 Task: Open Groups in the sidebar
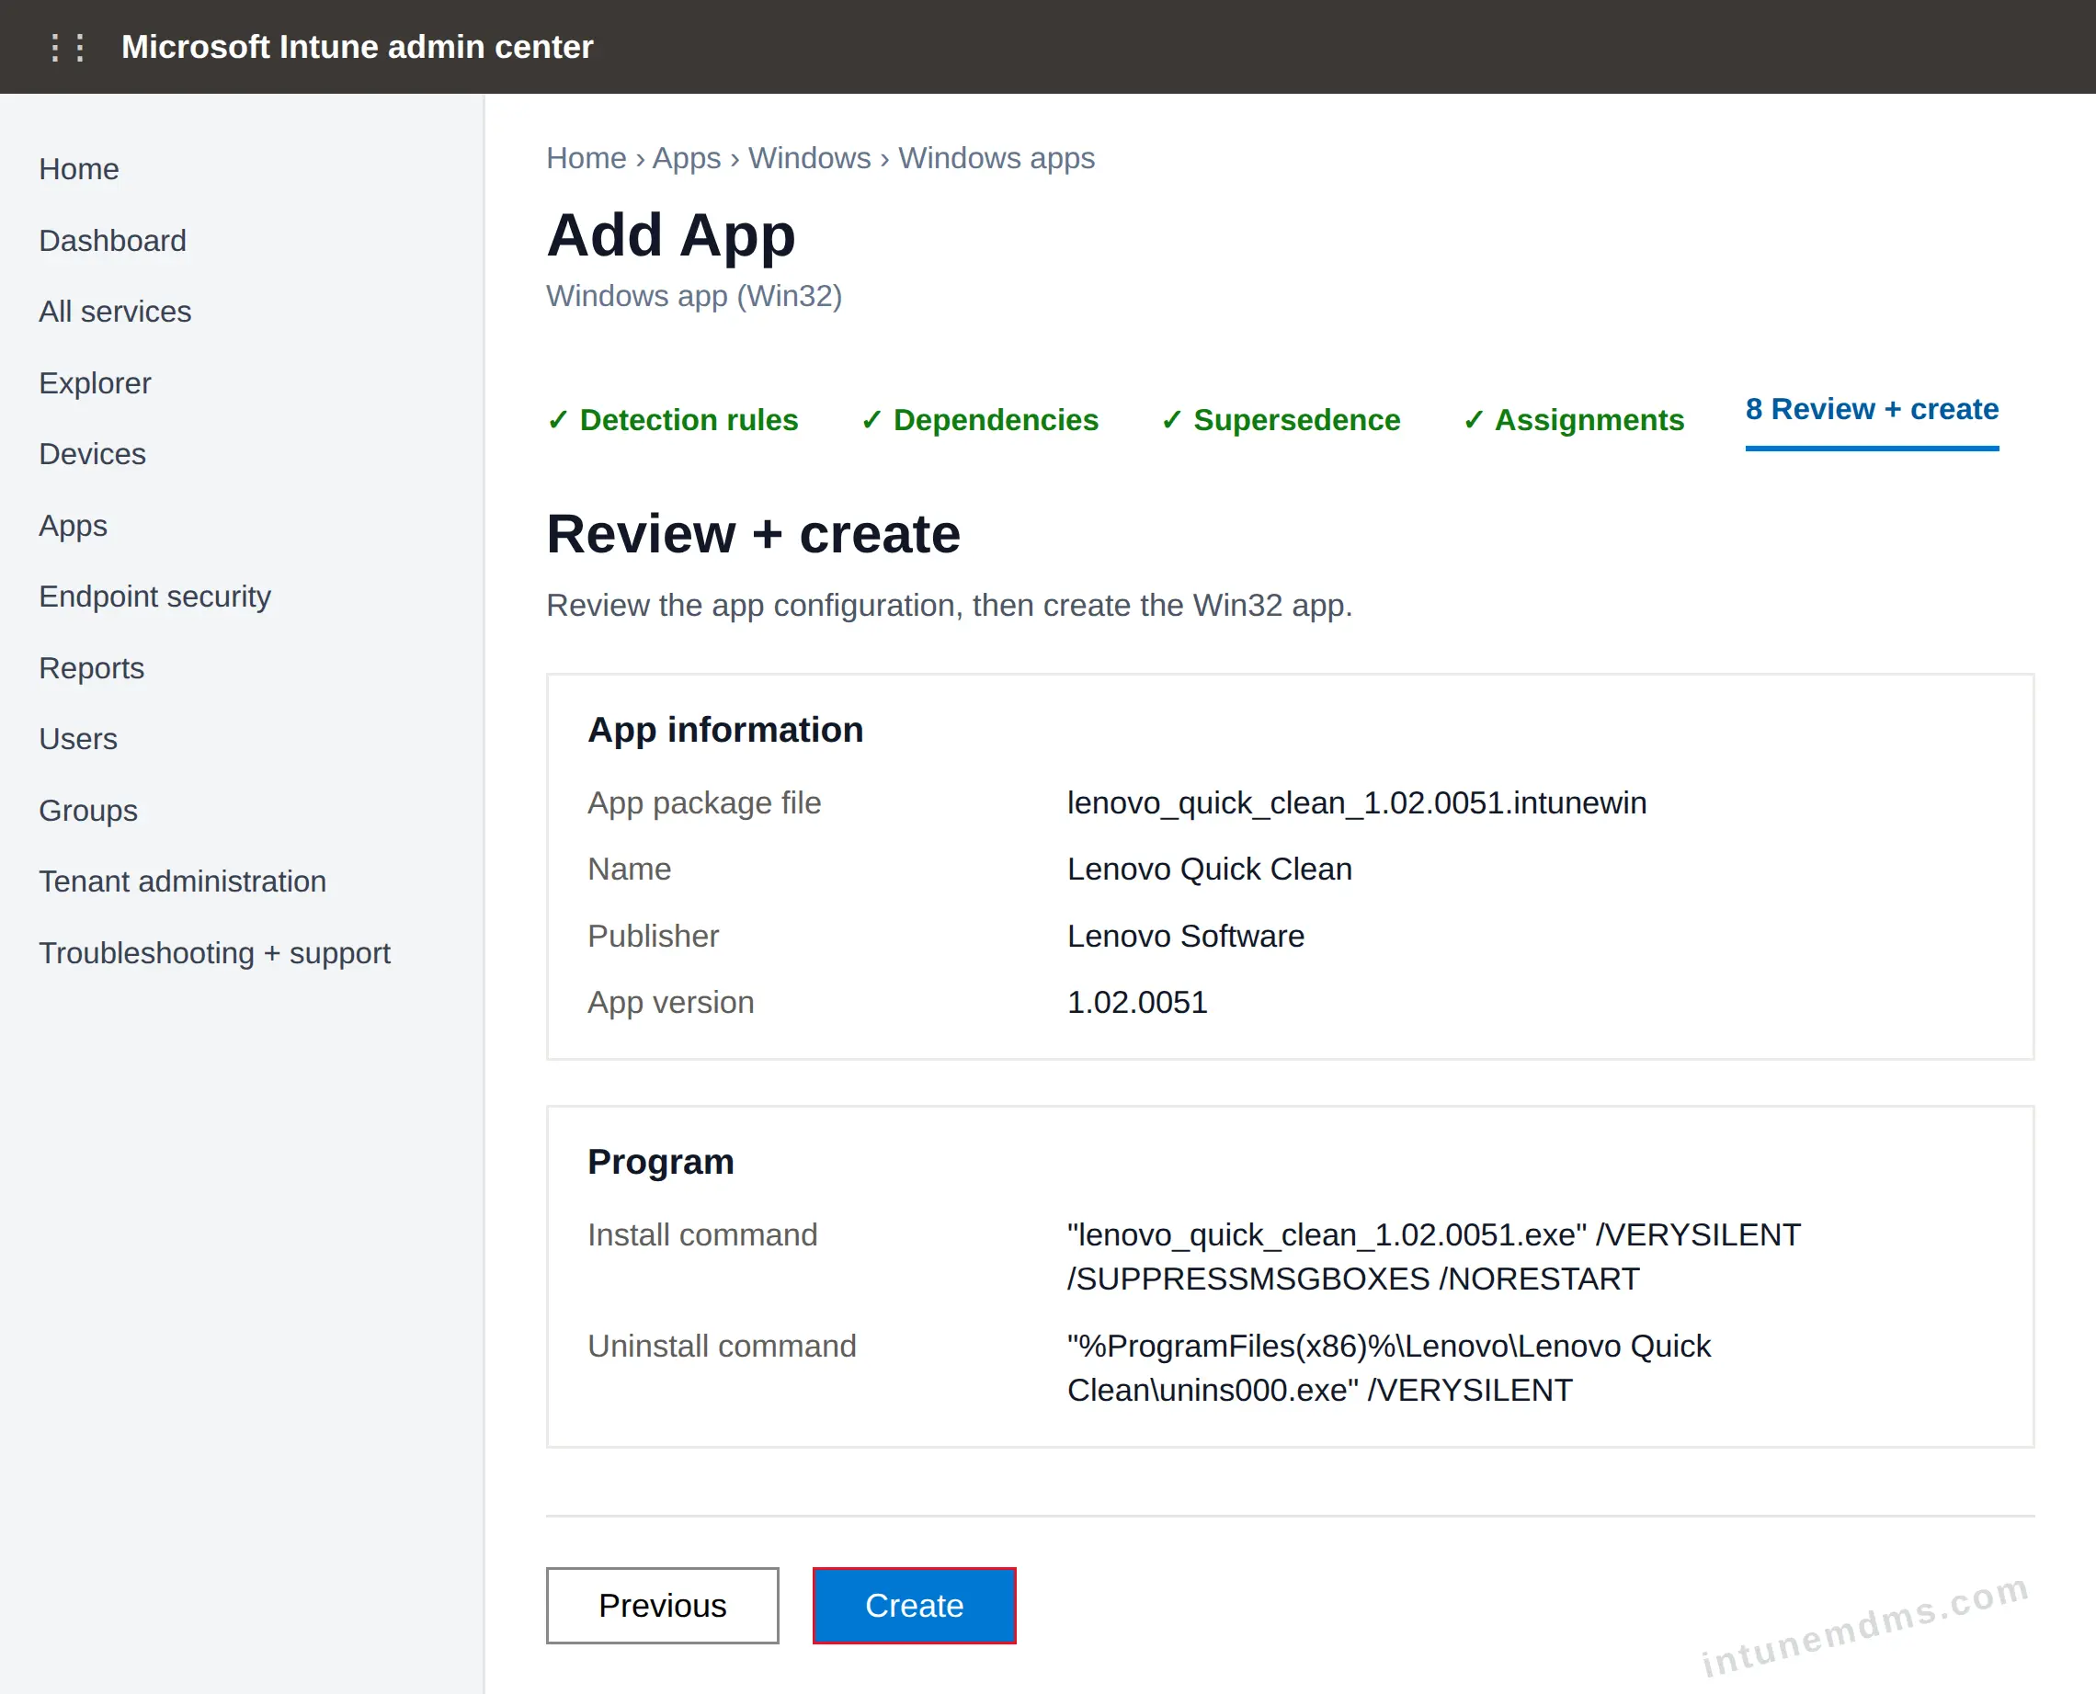88,810
